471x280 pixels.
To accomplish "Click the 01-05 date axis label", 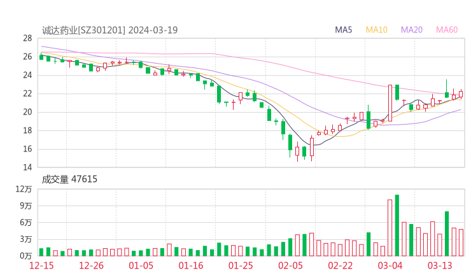I will [x=141, y=265].
